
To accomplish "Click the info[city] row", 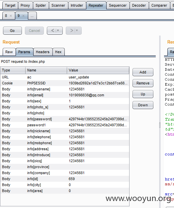I will point(65,185).
